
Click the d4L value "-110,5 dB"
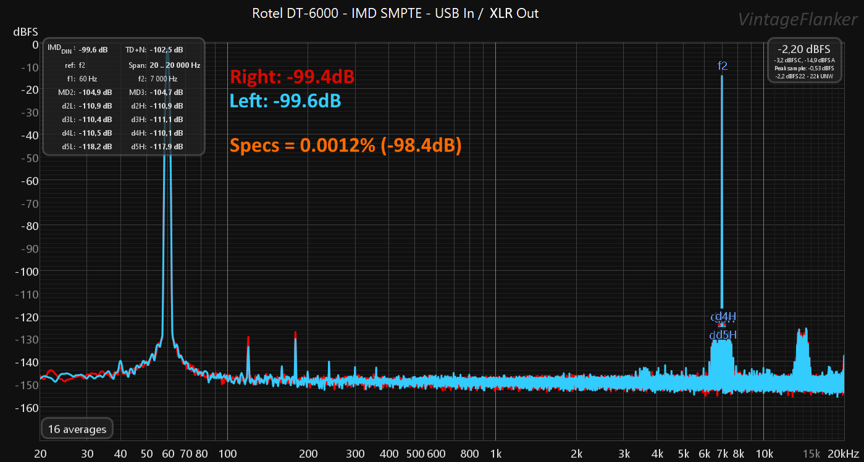point(96,133)
